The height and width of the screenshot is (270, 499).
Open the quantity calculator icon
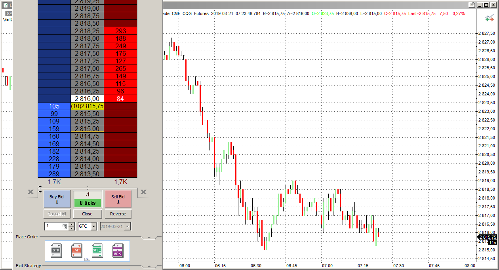point(65,226)
